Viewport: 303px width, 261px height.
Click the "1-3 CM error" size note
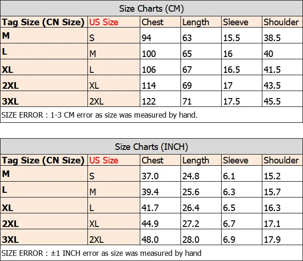[x=100, y=115]
